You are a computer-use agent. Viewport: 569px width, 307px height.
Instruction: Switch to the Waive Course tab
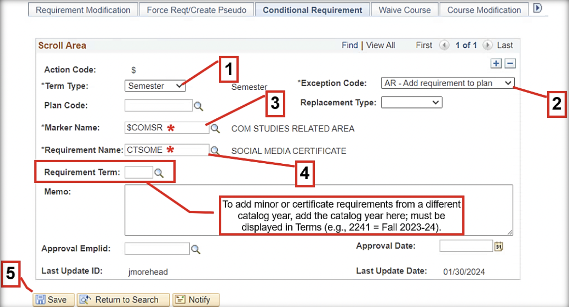405,10
